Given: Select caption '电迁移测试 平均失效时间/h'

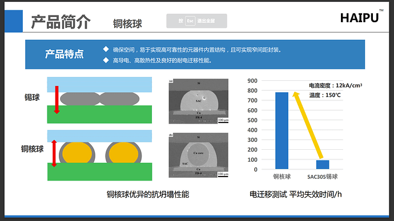Looking at the screenshot, I should click(x=296, y=194).
